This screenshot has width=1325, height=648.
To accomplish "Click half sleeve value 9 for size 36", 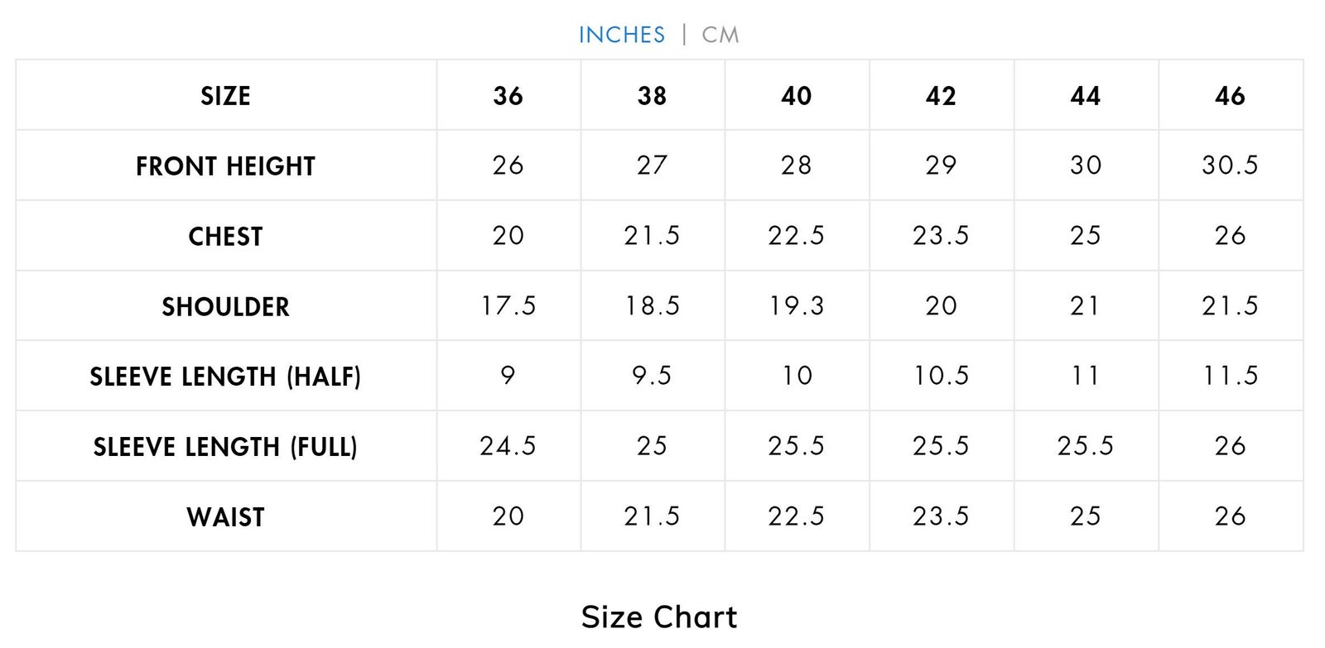I will pos(508,376).
